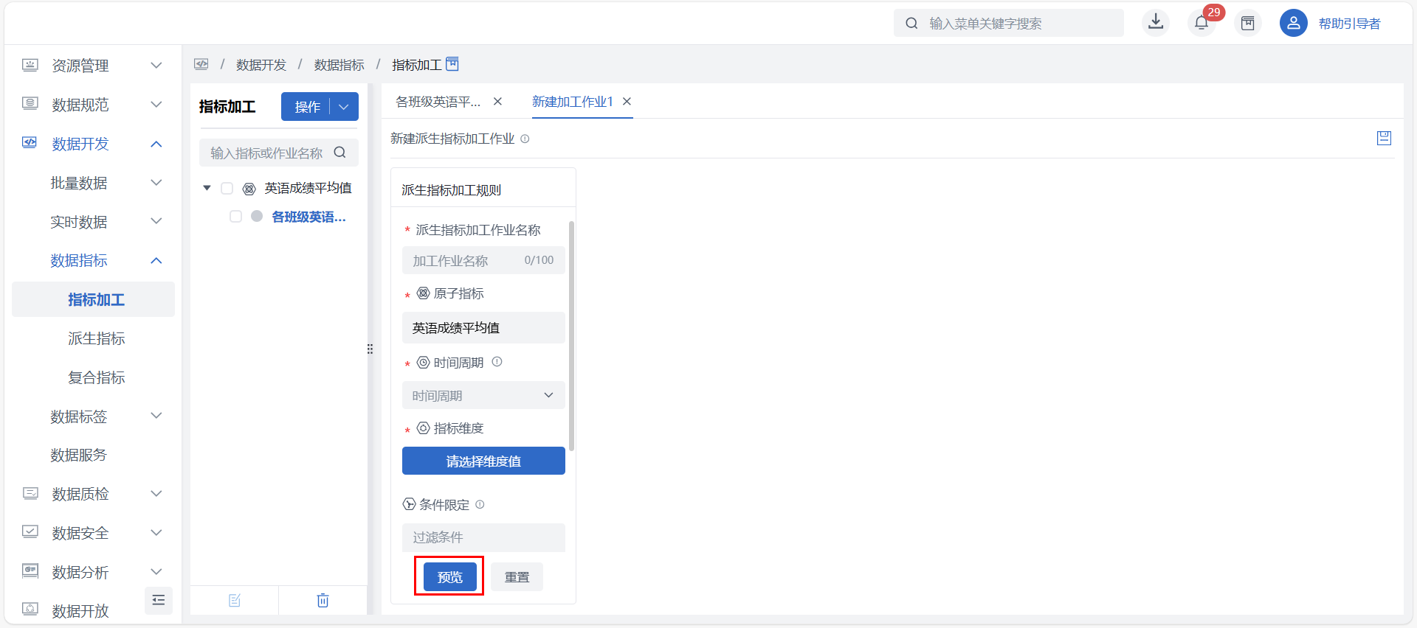
Task: Open the user avatar icon
Action: coord(1293,23)
